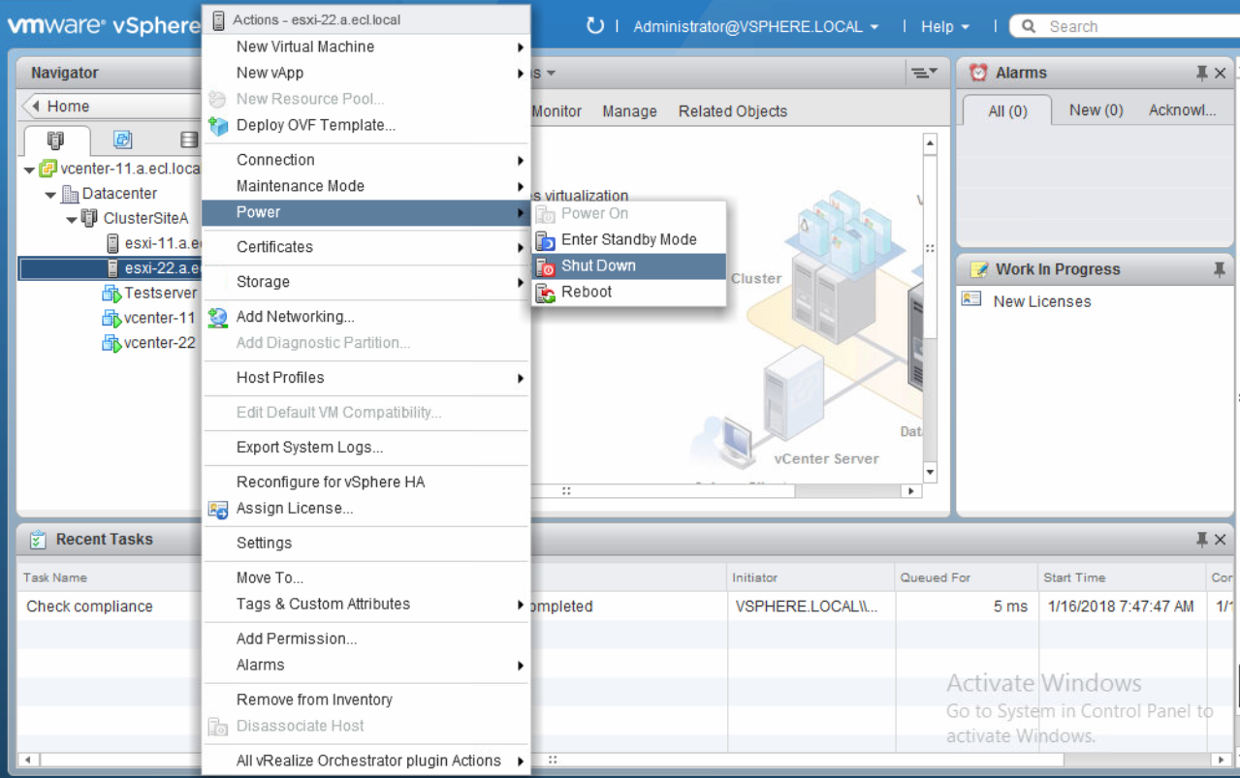1240x778 pixels.
Task: Click the Deploy OVF Template icon
Action: tap(218, 126)
